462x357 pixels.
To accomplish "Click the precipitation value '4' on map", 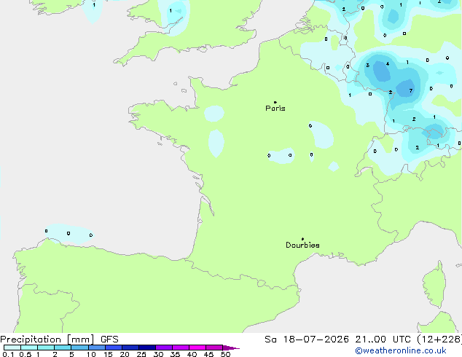I will 388,64.
